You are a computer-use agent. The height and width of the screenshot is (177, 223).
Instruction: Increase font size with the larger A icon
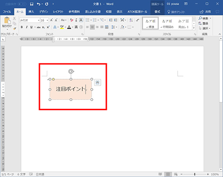coord(52,20)
